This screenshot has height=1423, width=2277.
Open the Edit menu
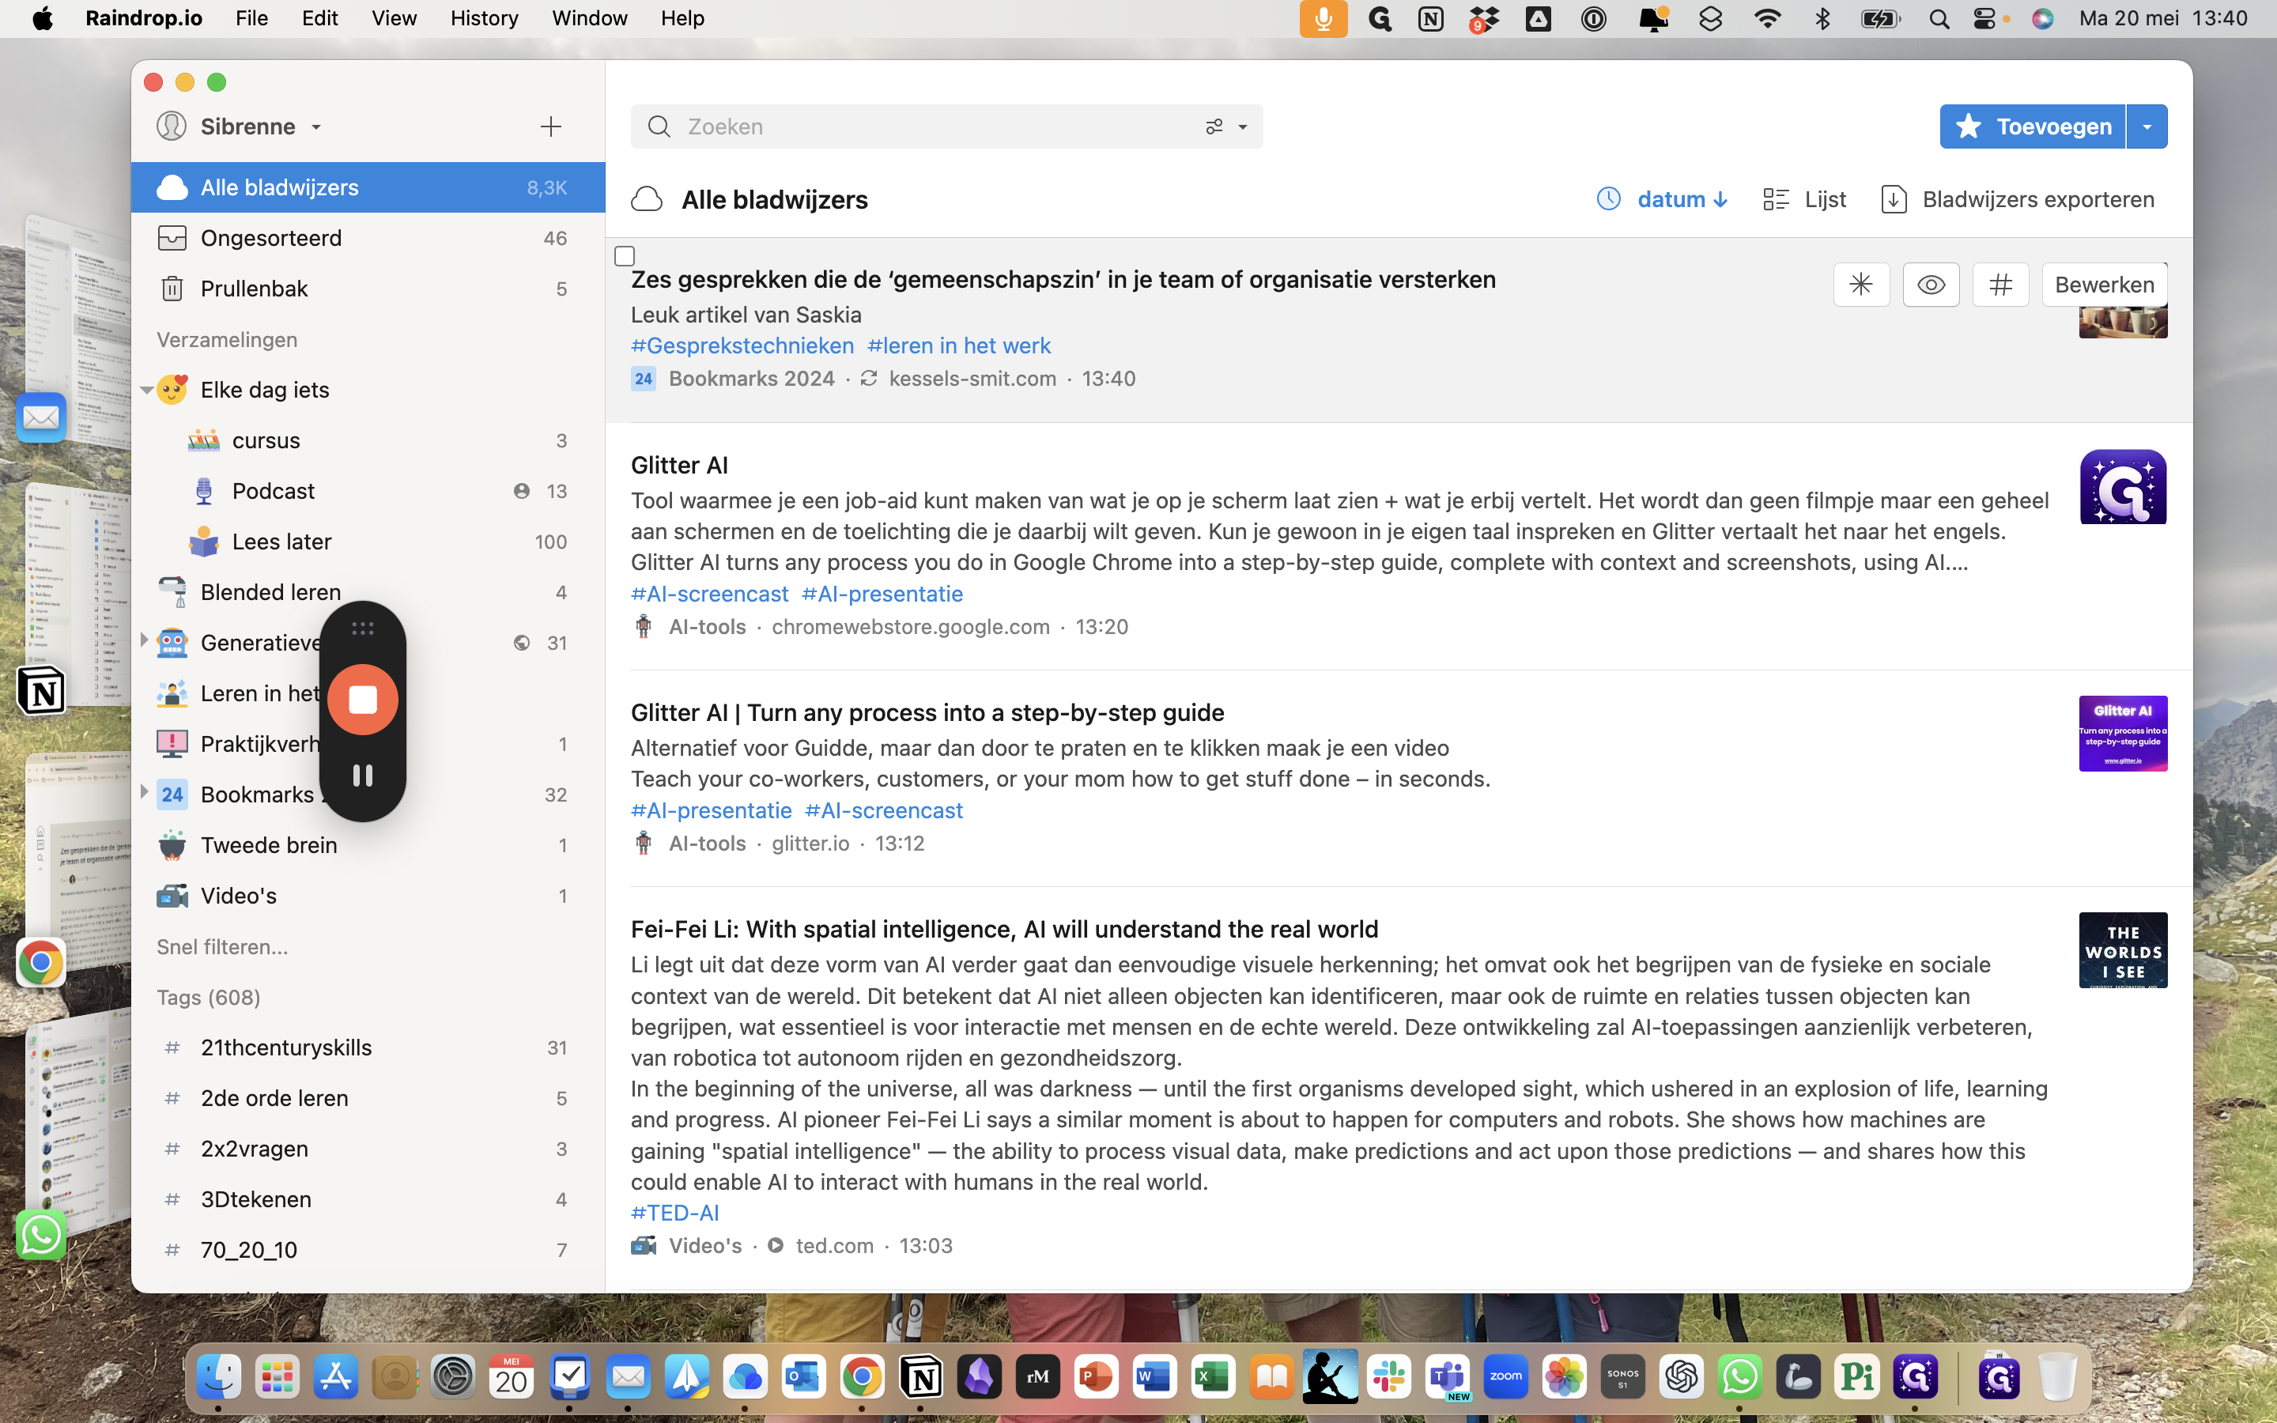(x=320, y=18)
